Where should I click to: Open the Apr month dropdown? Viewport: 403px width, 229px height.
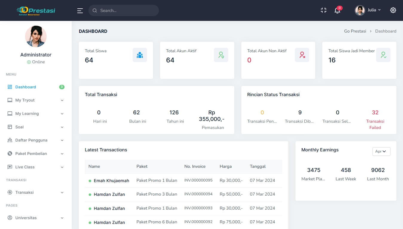pyautogui.click(x=381, y=151)
